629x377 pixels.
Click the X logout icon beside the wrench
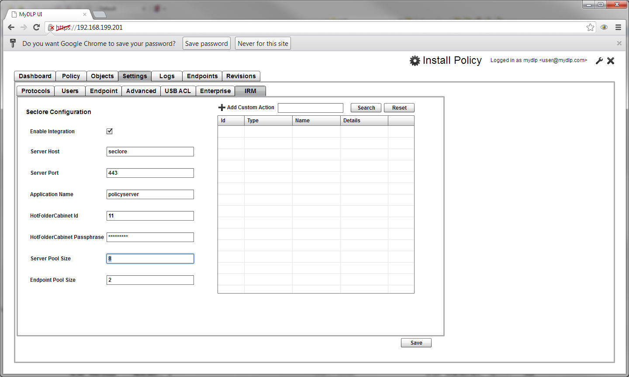(x=611, y=61)
